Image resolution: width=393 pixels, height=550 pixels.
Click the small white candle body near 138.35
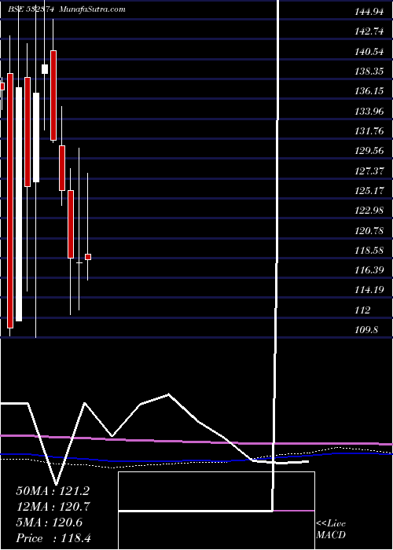tap(45, 69)
